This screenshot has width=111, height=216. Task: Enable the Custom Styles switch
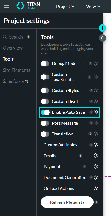[x=45, y=91]
